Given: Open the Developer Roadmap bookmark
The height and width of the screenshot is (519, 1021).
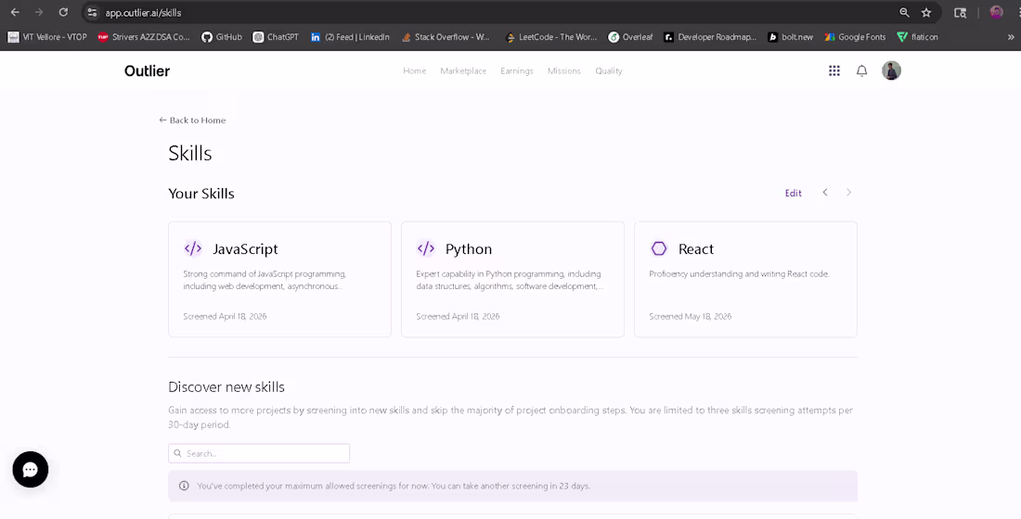Looking at the screenshot, I should tap(710, 37).
